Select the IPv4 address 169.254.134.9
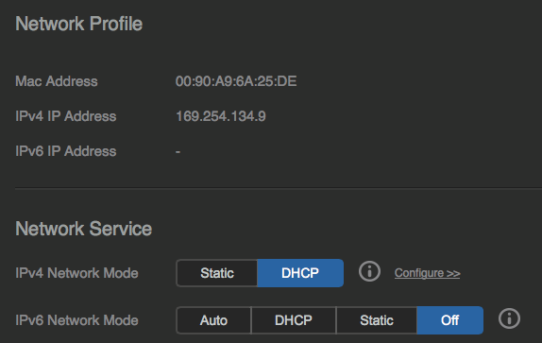 click(x=221, y=116)
